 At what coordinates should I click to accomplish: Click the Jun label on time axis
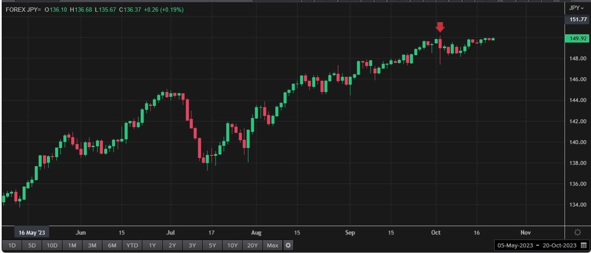point(81,233)
